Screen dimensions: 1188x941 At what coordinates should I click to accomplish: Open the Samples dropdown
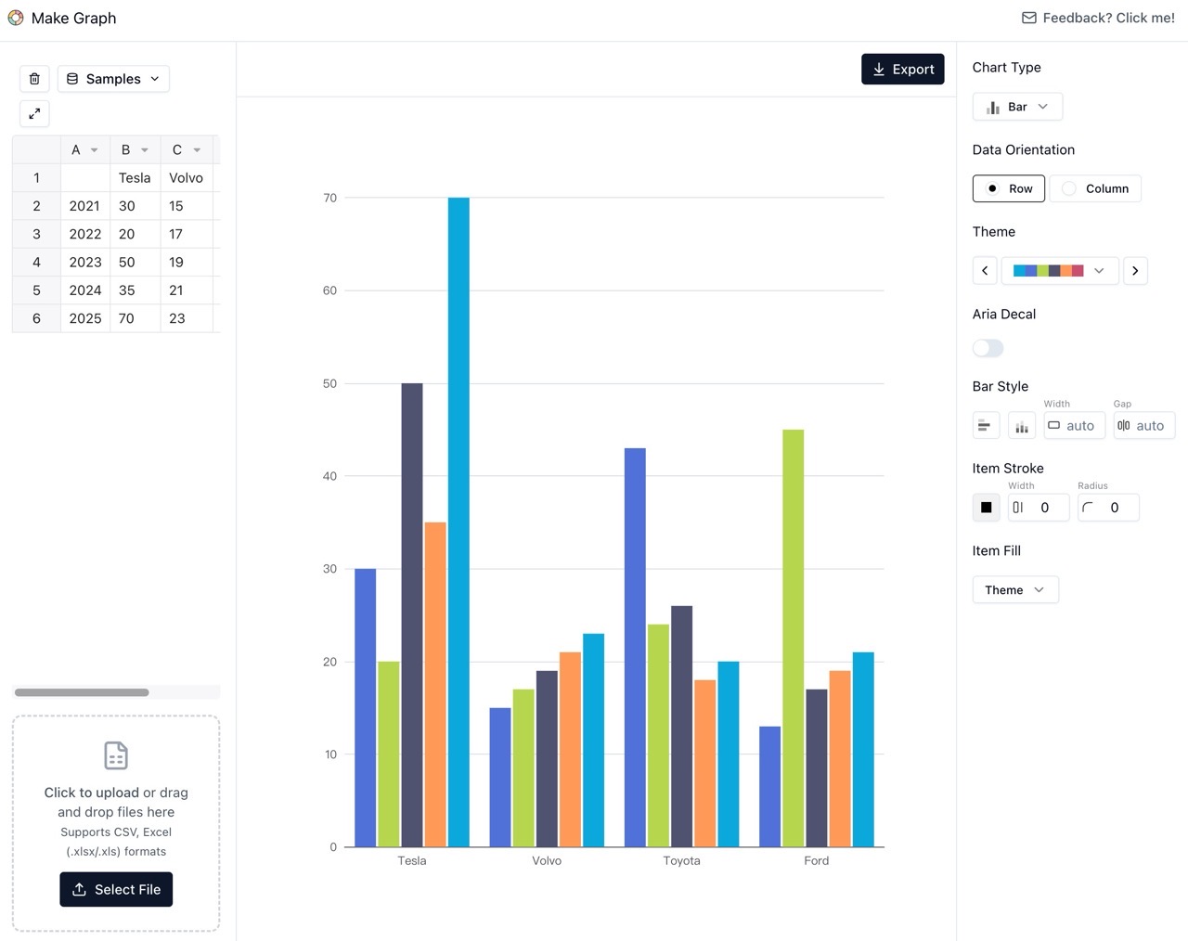click(x=113, y=79)
